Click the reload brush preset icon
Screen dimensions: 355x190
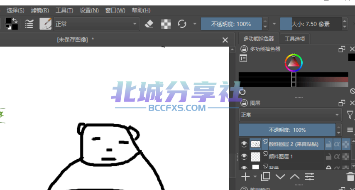(182, 24)
